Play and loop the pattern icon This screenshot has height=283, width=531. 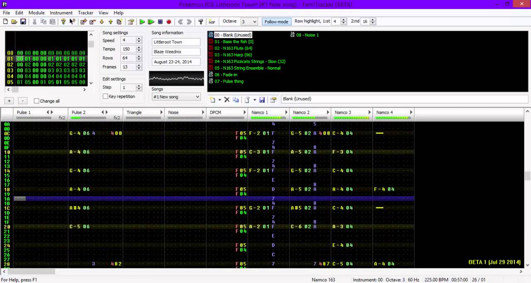click(x=151, y=22)
